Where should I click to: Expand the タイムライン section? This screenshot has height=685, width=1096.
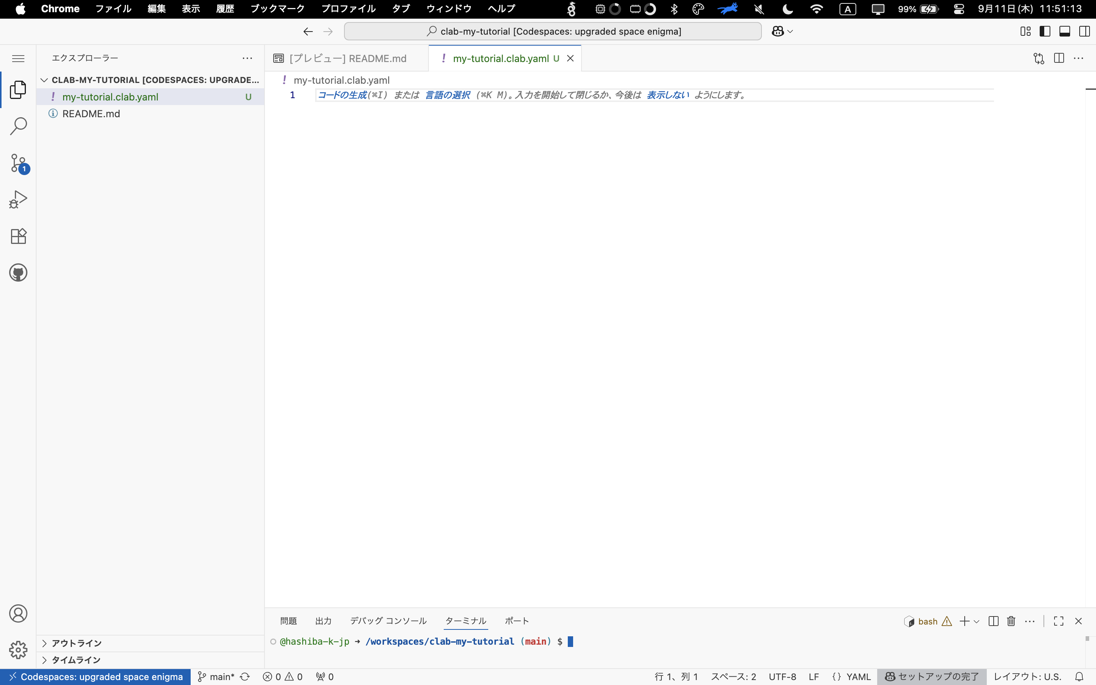click(x=76, y=660)
